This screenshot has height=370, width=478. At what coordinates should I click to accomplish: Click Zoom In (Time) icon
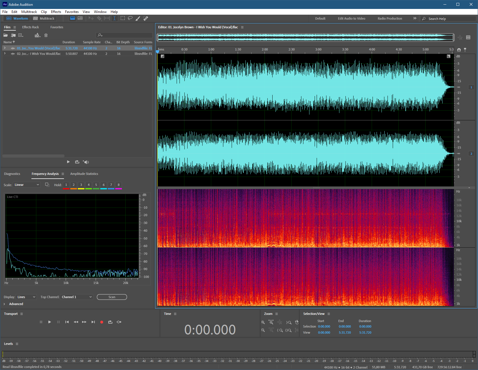click(271, 322)
